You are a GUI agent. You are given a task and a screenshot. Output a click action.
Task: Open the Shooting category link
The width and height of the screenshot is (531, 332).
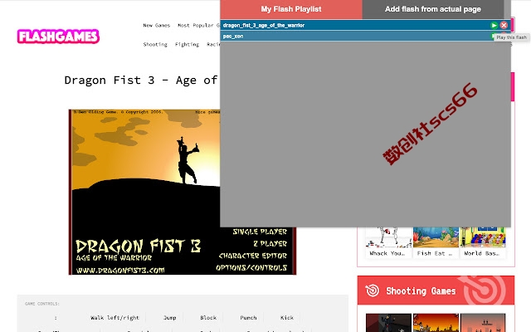[155, 44]
